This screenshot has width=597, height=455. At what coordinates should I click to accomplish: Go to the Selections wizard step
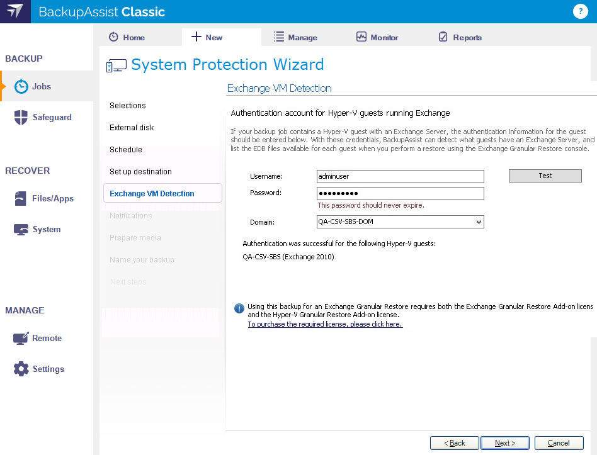pyautogui.click(x=128, y=105)
